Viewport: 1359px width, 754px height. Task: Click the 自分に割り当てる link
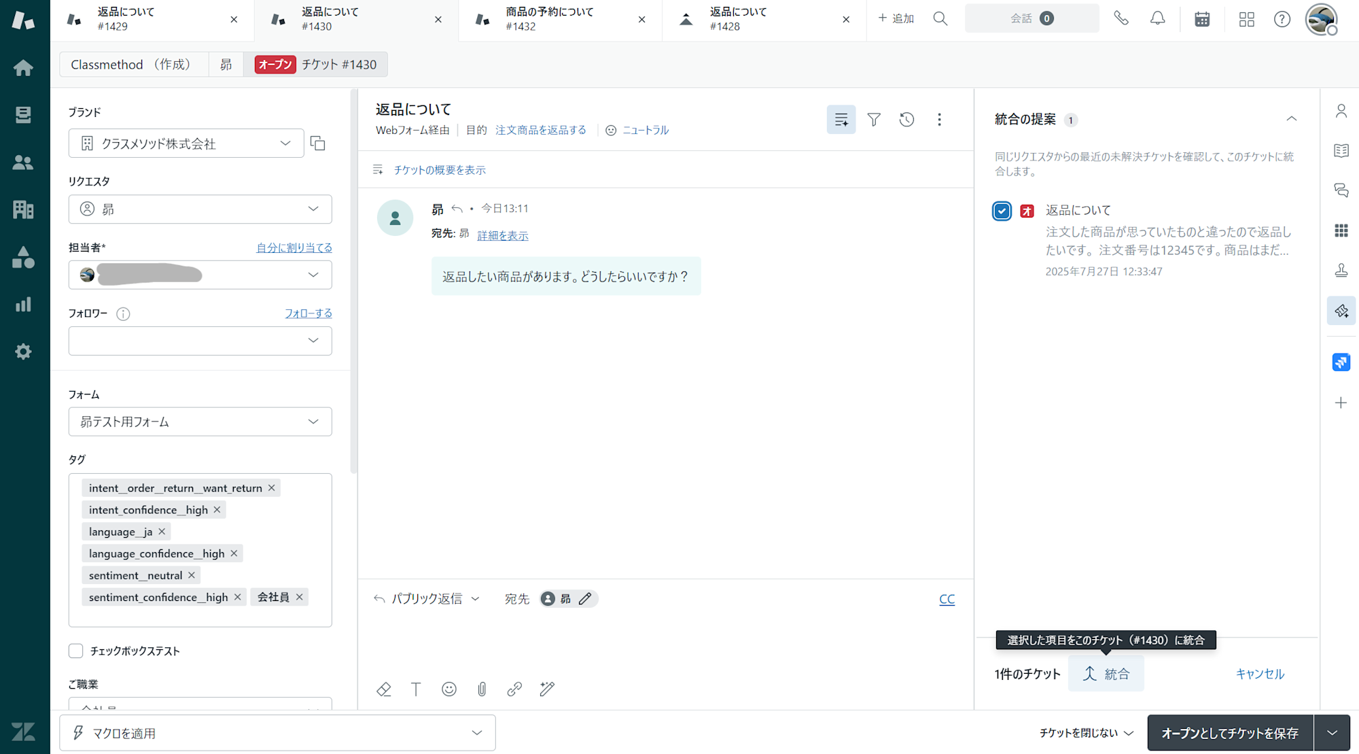[x=294, y=248]
